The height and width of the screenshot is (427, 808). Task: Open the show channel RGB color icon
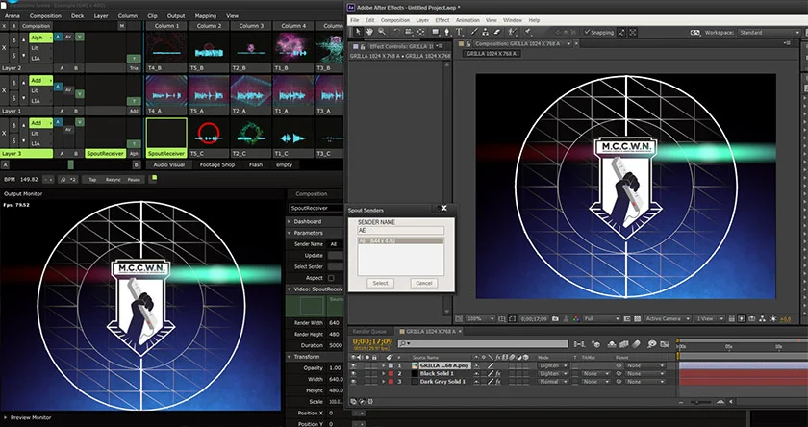[x=576, y=319]
